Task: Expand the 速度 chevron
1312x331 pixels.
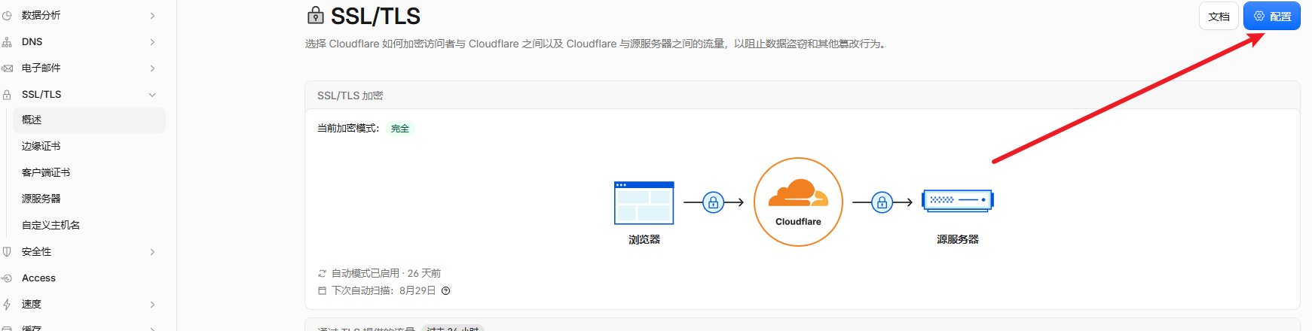Action: [x=152, y=305]
